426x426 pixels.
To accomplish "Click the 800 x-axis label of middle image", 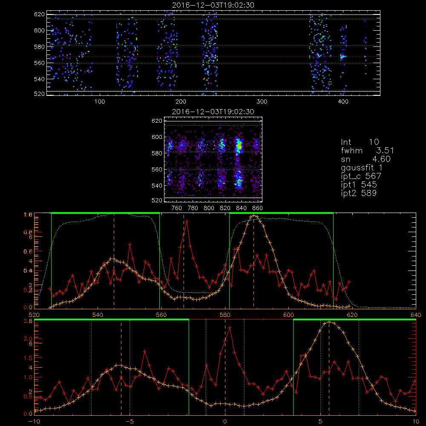I will [x=209, y=208].
